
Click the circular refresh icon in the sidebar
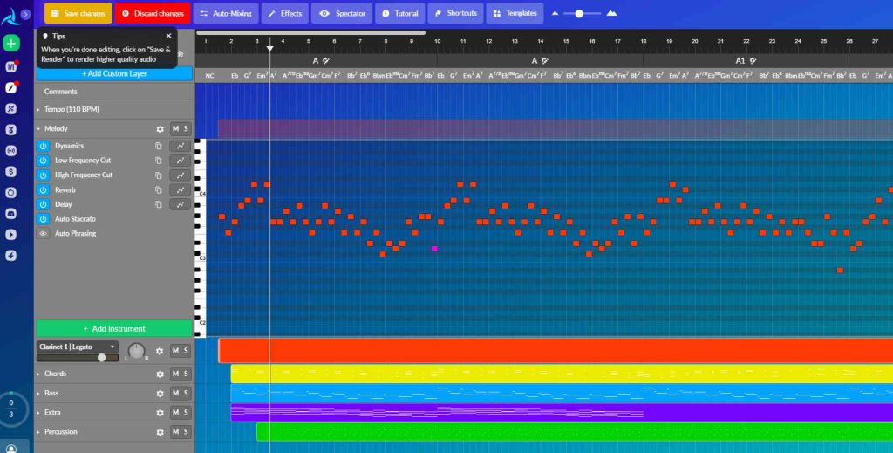coord(10,193)
